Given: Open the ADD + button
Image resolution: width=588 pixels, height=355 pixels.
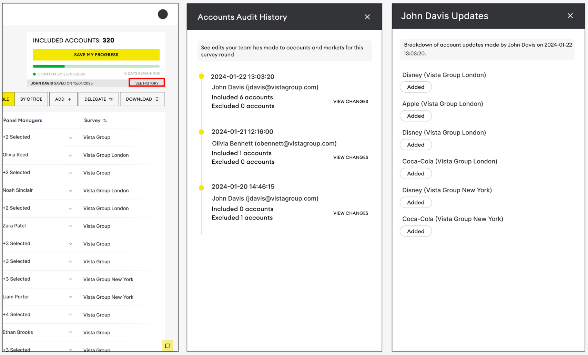Looking at the screenshot, I should click(x=63, y=99).
